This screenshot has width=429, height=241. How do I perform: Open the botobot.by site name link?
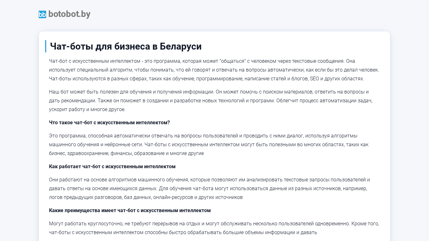pos(69,14)
